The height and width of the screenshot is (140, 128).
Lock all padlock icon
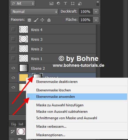tap(49, 20)
